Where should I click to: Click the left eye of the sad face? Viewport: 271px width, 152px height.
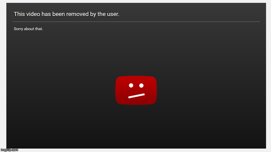131,85
